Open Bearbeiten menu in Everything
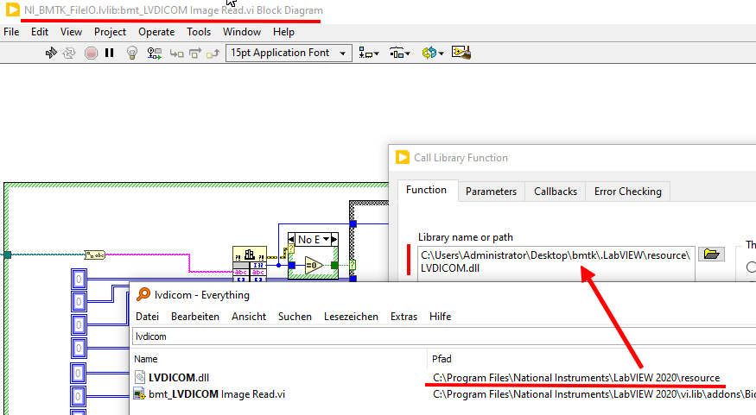The image size is (756, 415). (x=195, y=317)
